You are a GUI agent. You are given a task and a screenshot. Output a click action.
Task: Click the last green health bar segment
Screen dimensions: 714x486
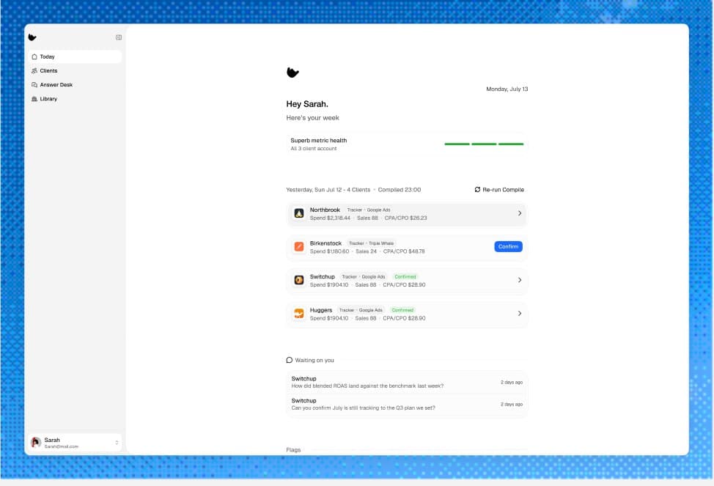point(511,144)
